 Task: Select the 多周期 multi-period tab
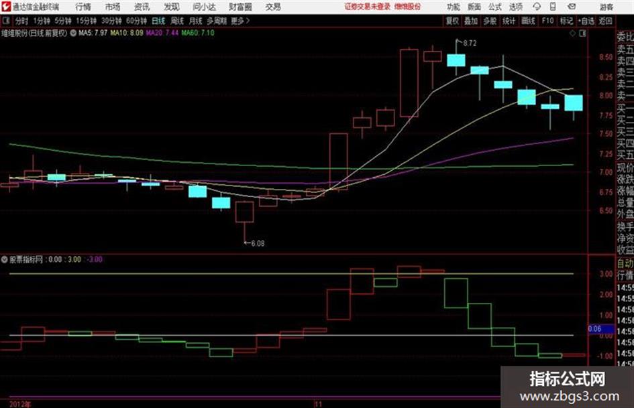click(x=217, y=21)
